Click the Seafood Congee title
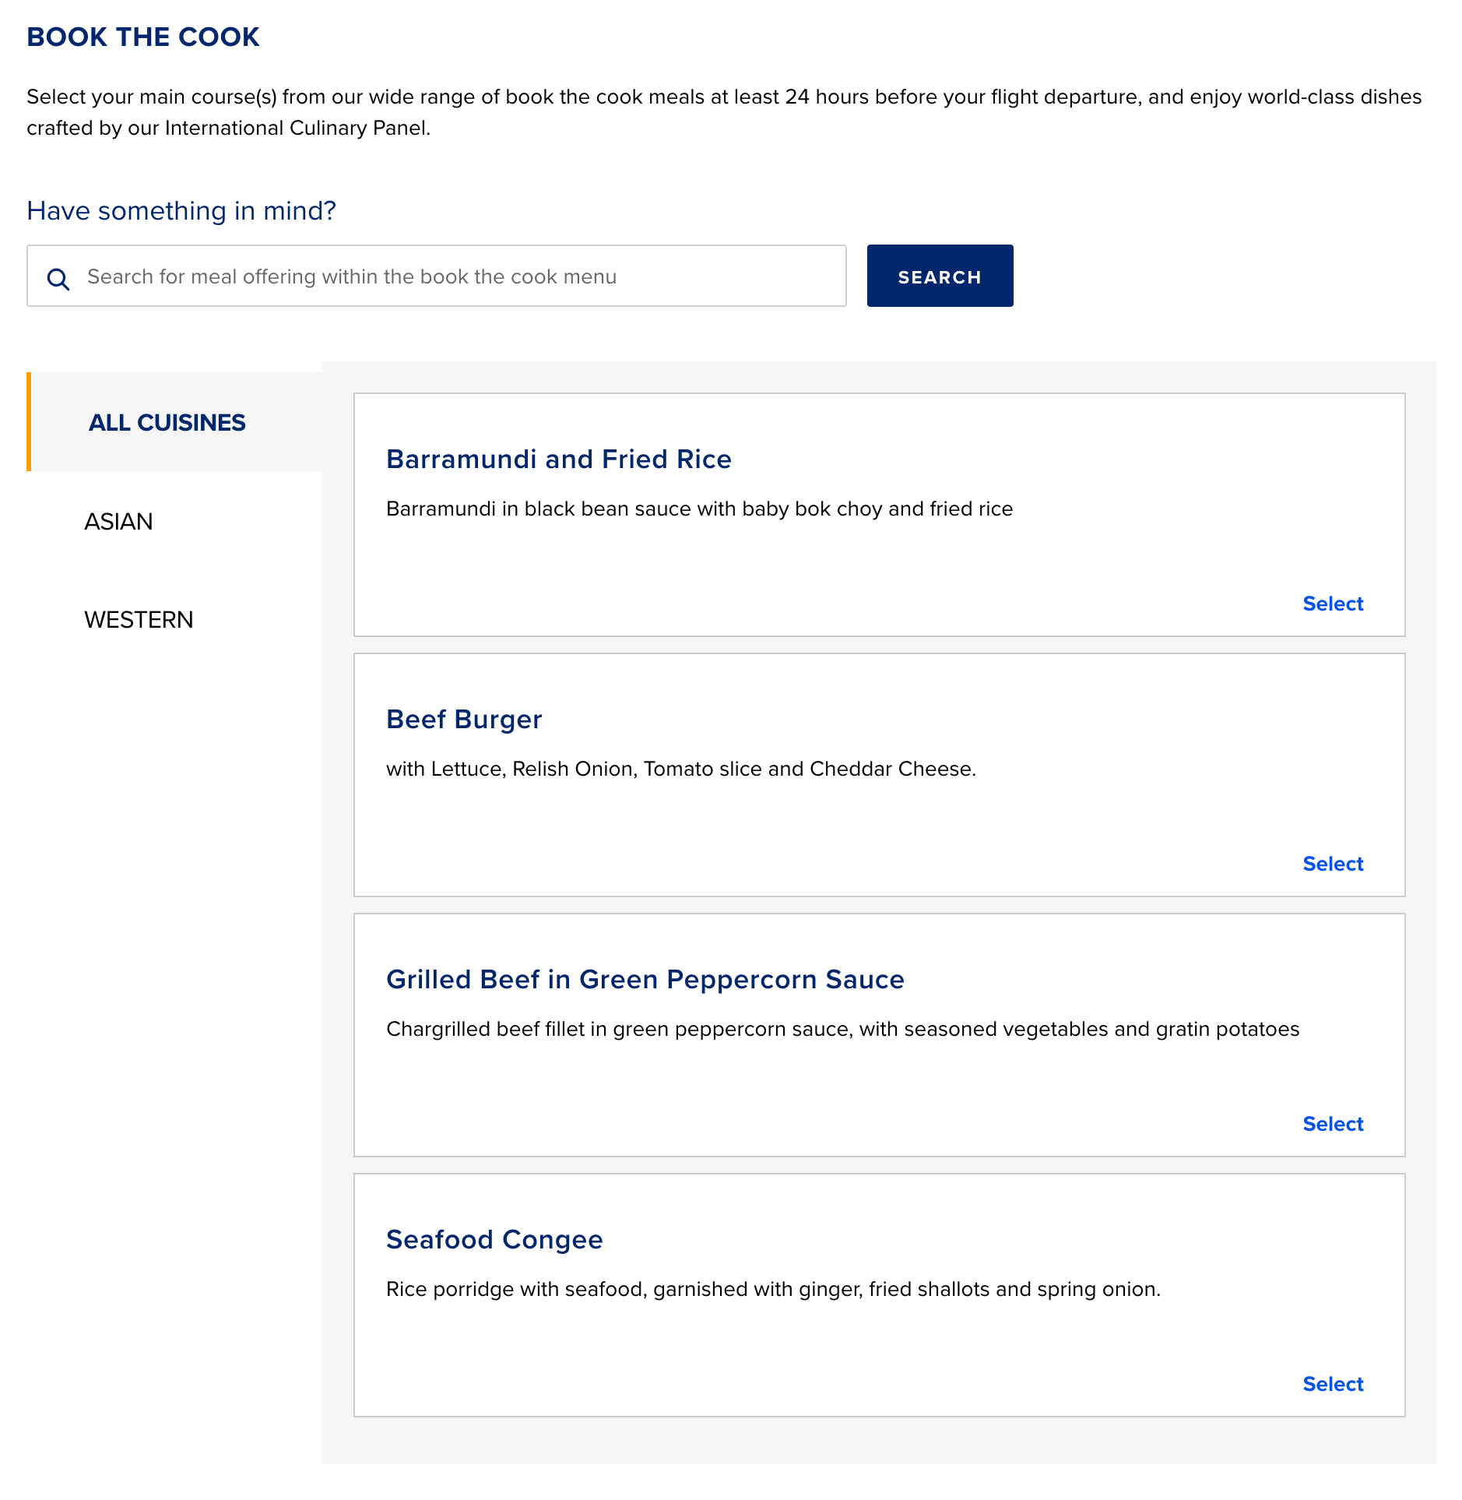The image size is (1462, 1500). click(x=494, y=1239)
